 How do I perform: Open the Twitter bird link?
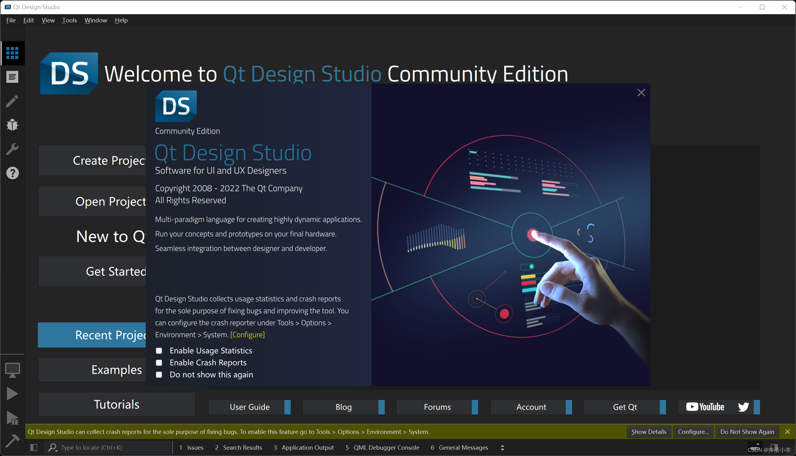pos(743,407)
